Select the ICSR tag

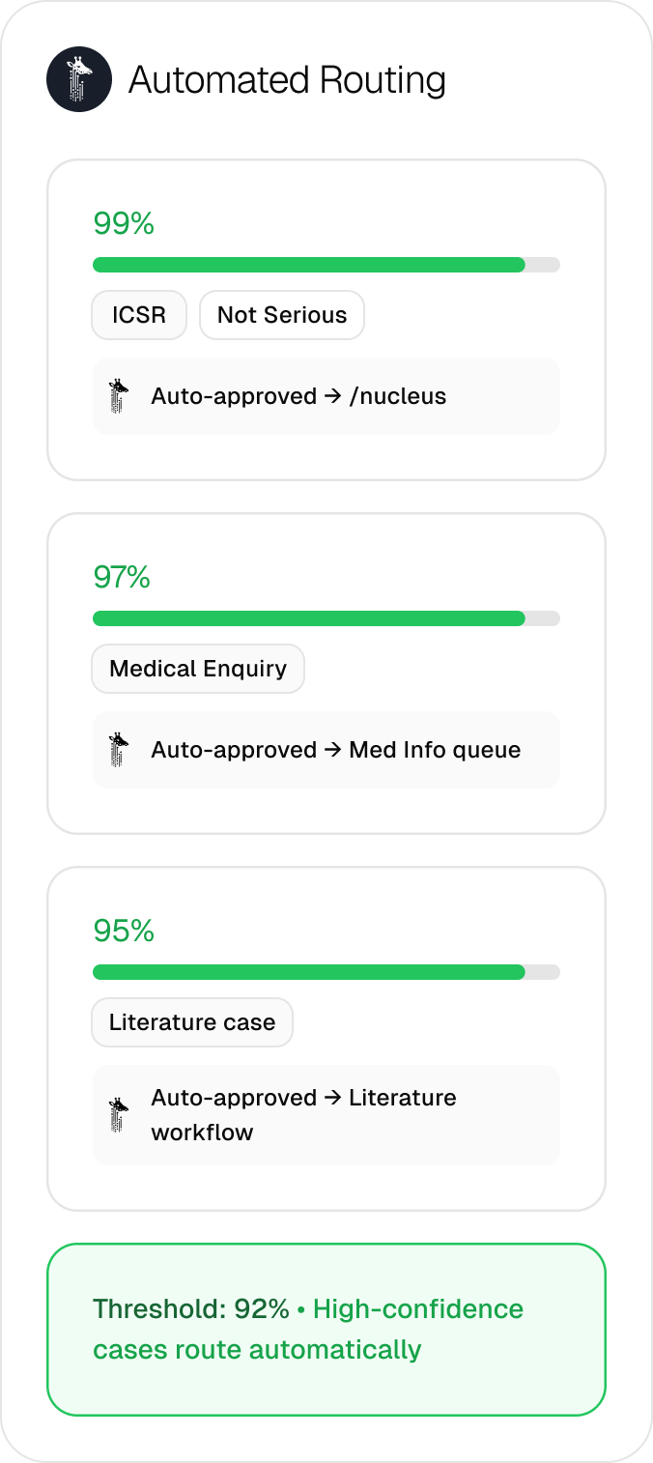click(139, 315)
